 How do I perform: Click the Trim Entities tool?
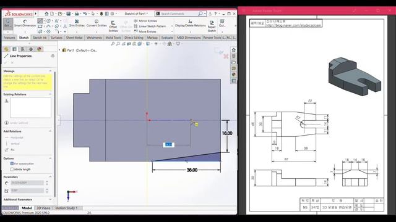pyautogui.click(x=77, y=23)
